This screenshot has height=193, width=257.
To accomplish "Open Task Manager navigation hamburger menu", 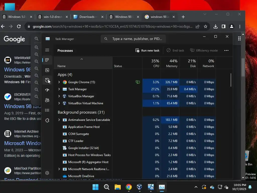I will click(47, 50).
